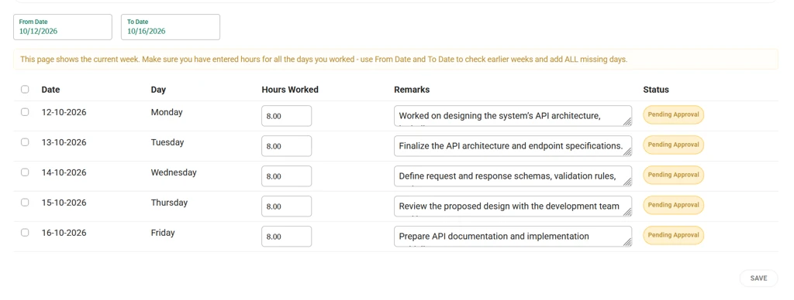Focus Thursday's Hours Worked input
Viewport: 794px width, 300px height.
[x=287, y=206]
